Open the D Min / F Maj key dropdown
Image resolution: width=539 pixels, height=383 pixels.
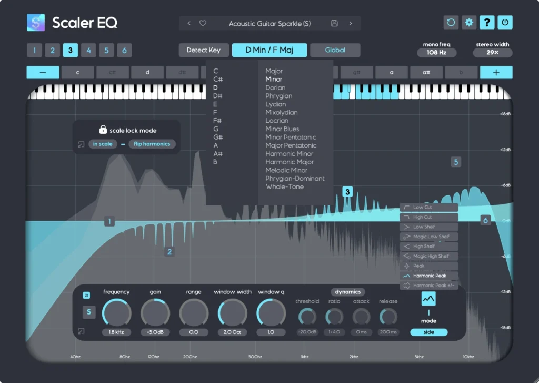(x=270, y=50)
